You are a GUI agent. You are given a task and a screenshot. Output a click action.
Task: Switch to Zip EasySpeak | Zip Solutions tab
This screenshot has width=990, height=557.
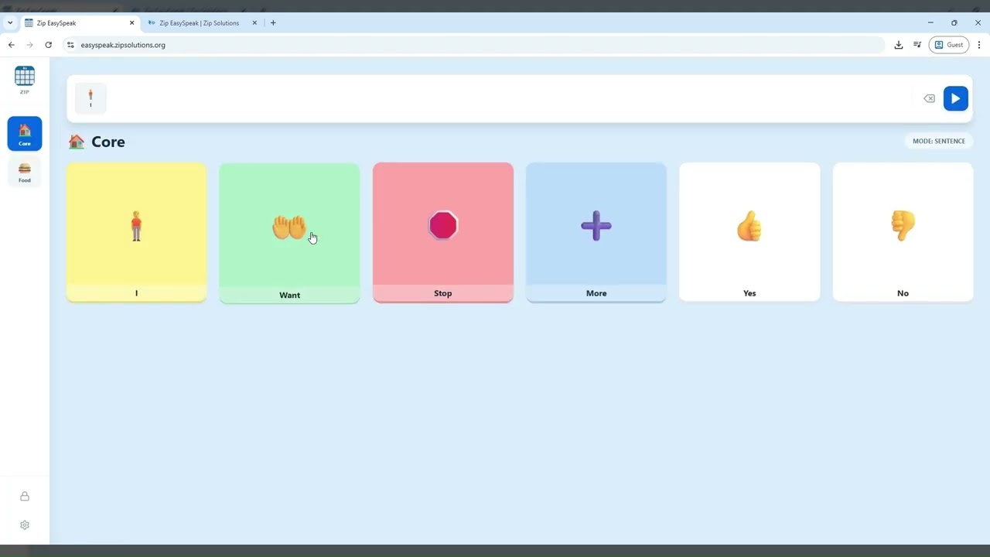coord(198,23)
